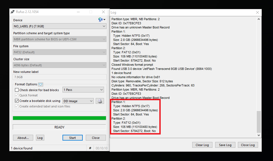Viewport: 273px width, 161px height.
Task: Toggle Create a bootable disk using checkbox
Action: [x=17, y=101]
